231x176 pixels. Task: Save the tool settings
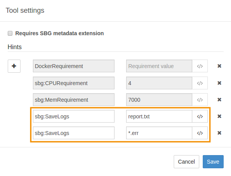(x=213, y=162)
